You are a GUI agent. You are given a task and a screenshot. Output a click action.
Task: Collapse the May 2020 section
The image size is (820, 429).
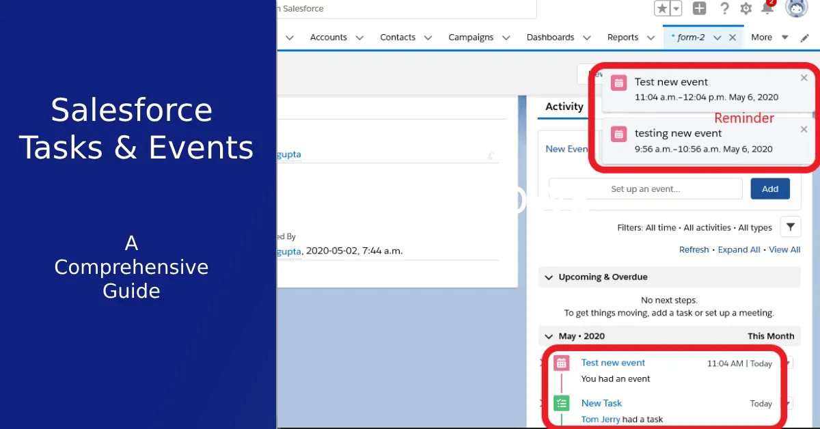(549, 336)
